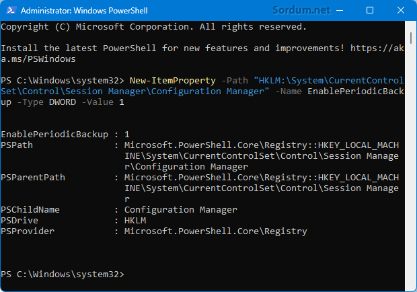Click 'r\Configuration Manager' PSPath continuation line
The image size is (417, 292).
pos(186,167)
